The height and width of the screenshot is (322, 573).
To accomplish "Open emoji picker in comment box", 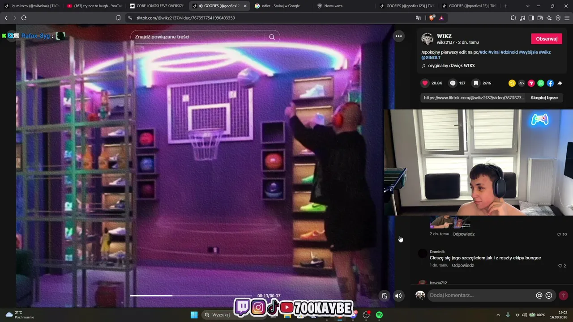I will pos(549,295).
